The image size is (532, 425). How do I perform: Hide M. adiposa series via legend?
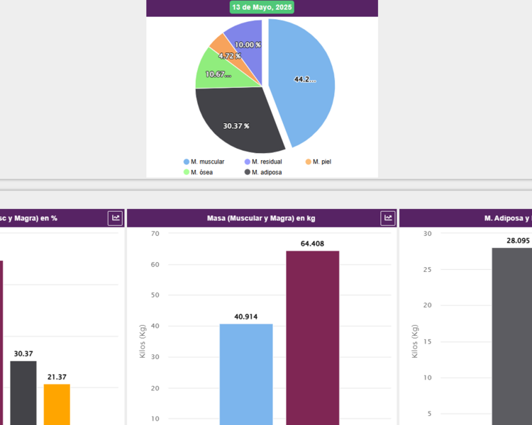(x=263, y=171)
